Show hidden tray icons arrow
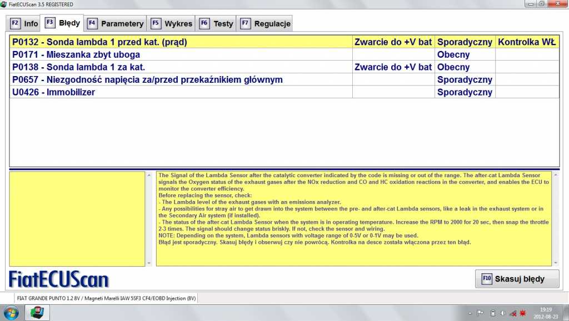The height and width of the screenshot is (321, 569). [x=470, y=313]
